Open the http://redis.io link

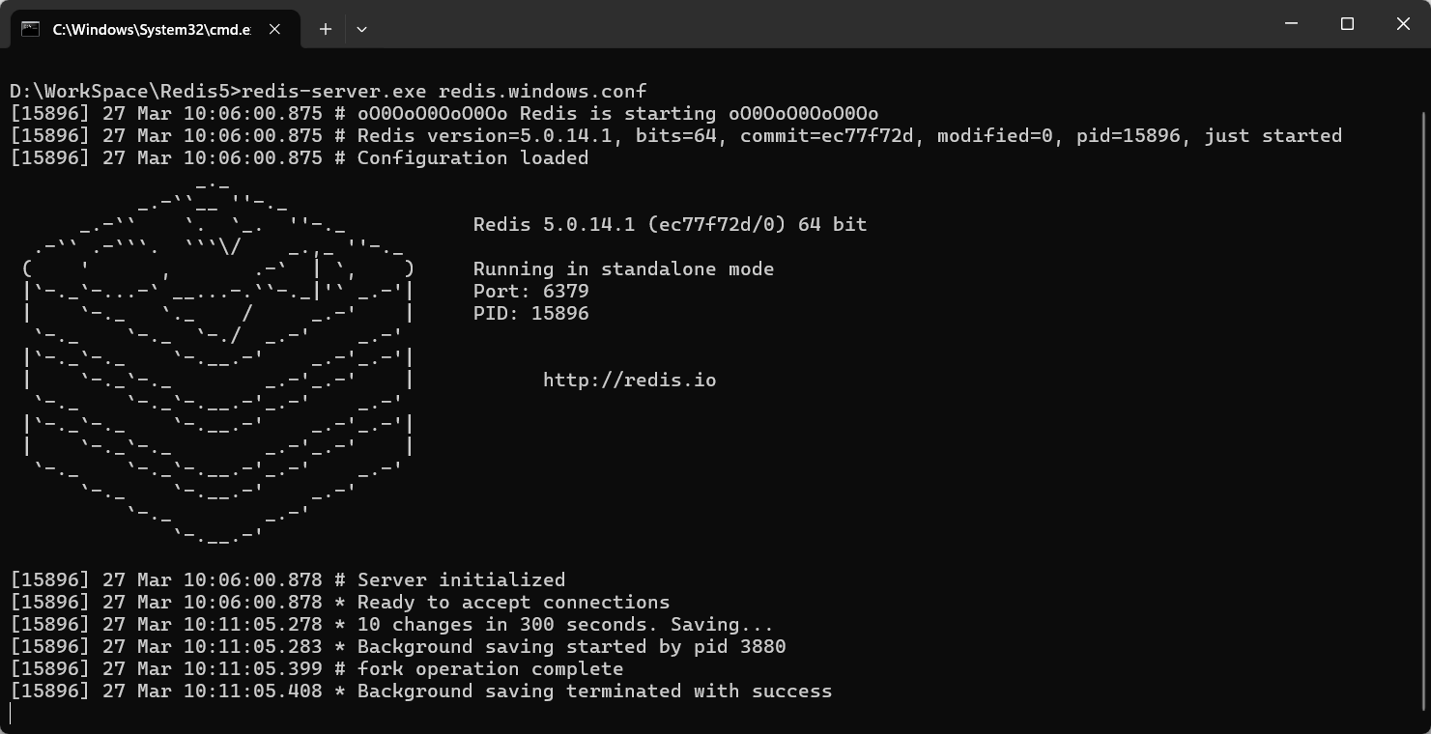629,380
